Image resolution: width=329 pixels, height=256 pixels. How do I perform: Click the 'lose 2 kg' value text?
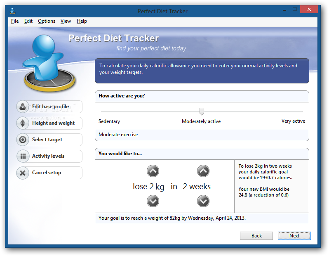pyautogui.click(x=148, y=187)
